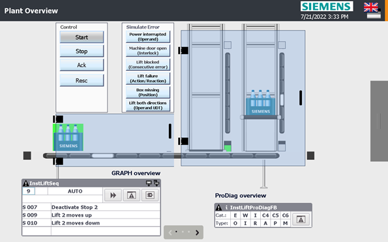The height and width of the screenshot is (242, 388).
Task: Click the Siemens logo
Action: click(327, 7)
